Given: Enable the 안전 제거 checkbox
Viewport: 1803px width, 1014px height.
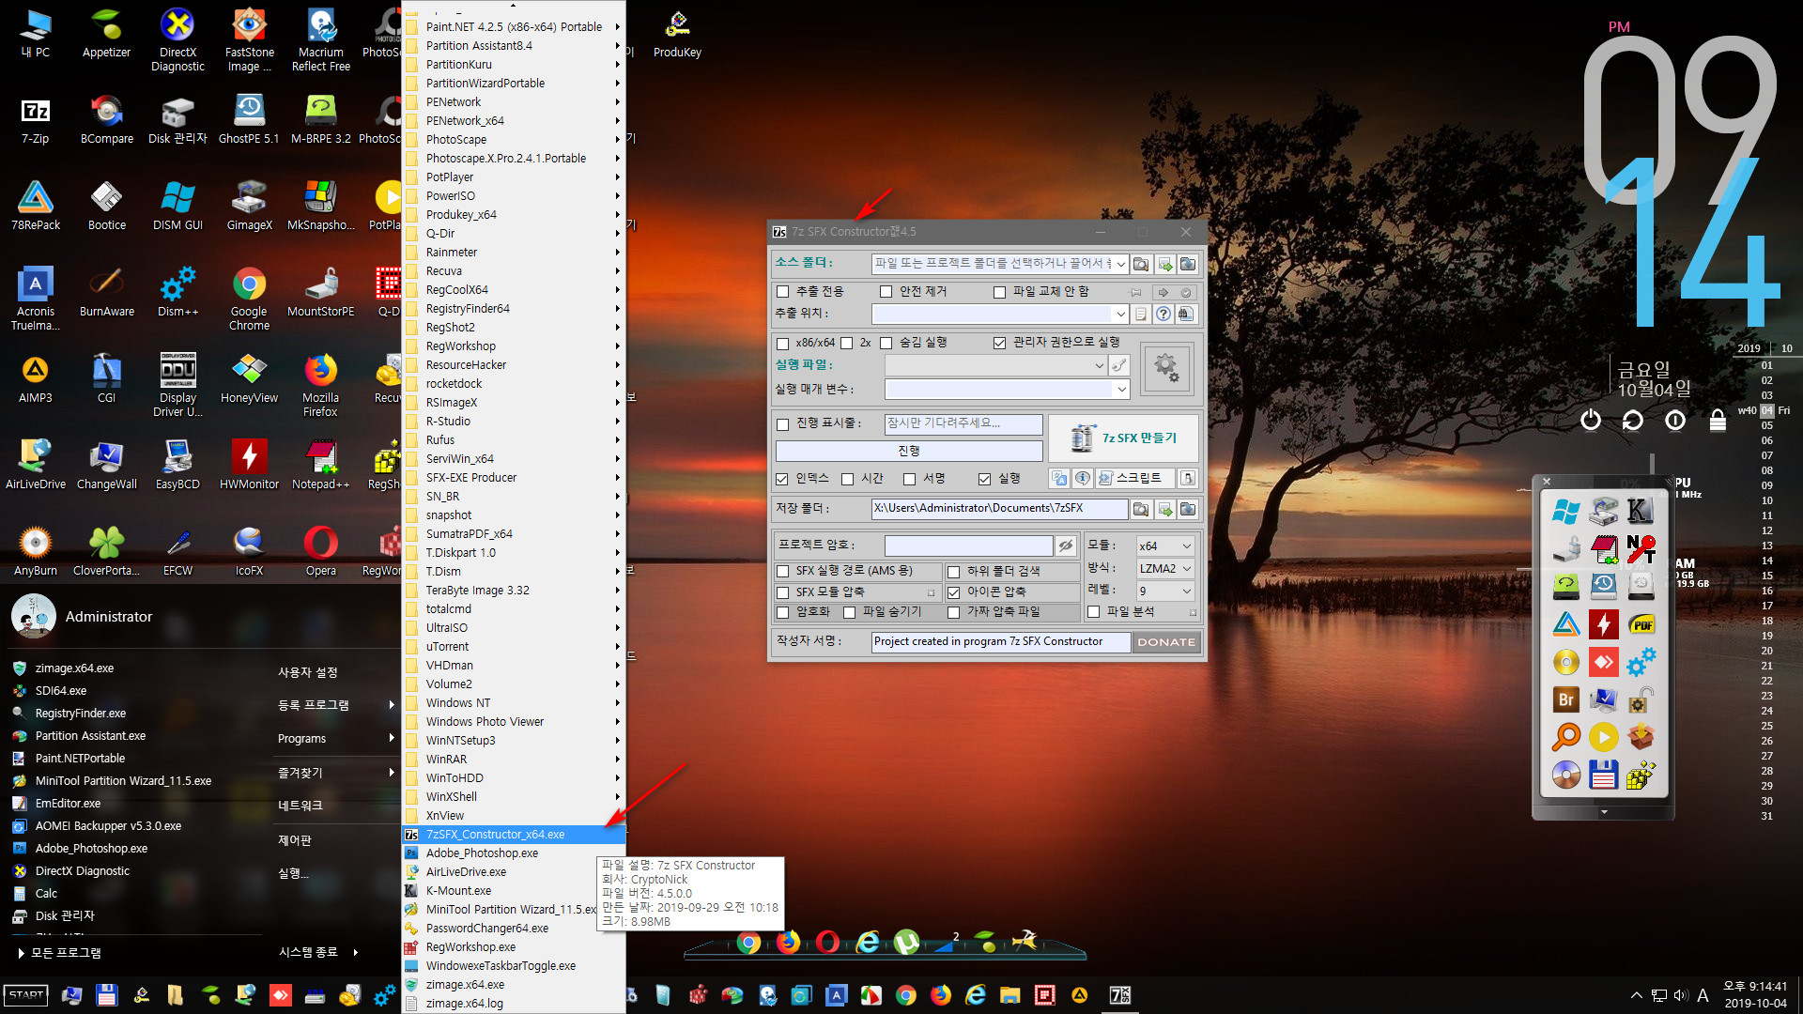Looking at the screenshot, I should [886, 292].
